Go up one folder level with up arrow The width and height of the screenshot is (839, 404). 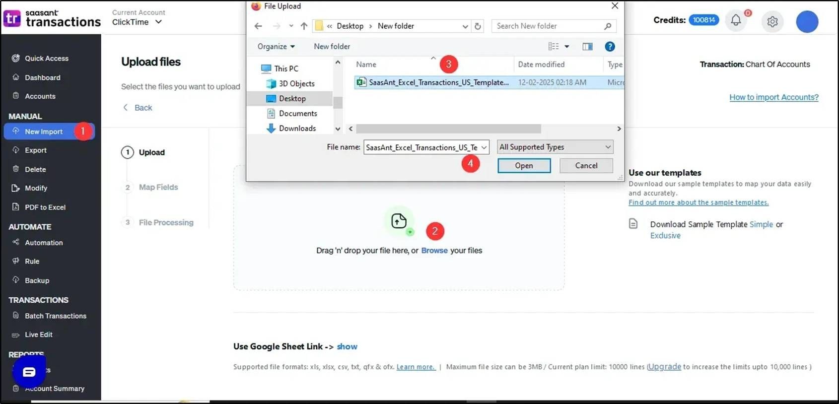304,26
